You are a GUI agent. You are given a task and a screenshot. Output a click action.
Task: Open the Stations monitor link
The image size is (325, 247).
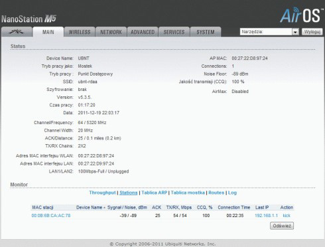tap(129, 193)
